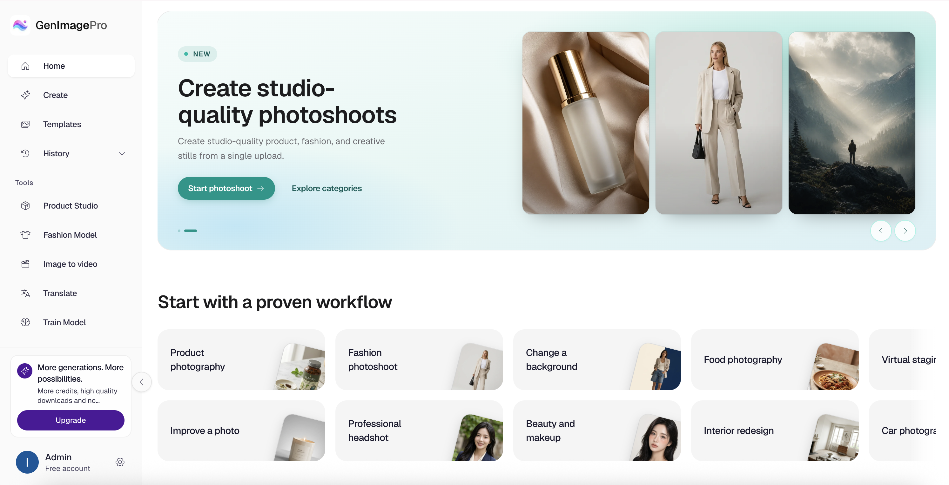949x485 pixels.
Task: Click the GenImagePro logo icon
Action: [21, 25]
